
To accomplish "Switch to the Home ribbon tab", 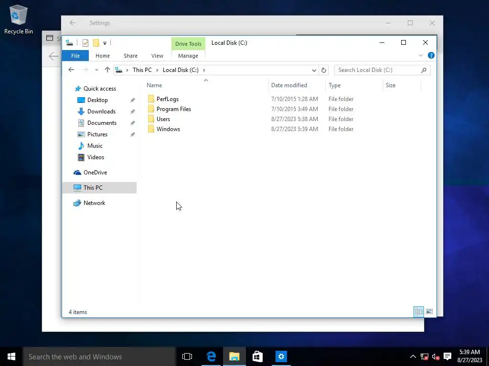I will [103, 56].
